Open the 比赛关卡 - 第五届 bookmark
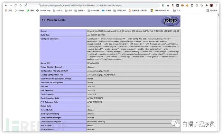 (x=138, y=11)
